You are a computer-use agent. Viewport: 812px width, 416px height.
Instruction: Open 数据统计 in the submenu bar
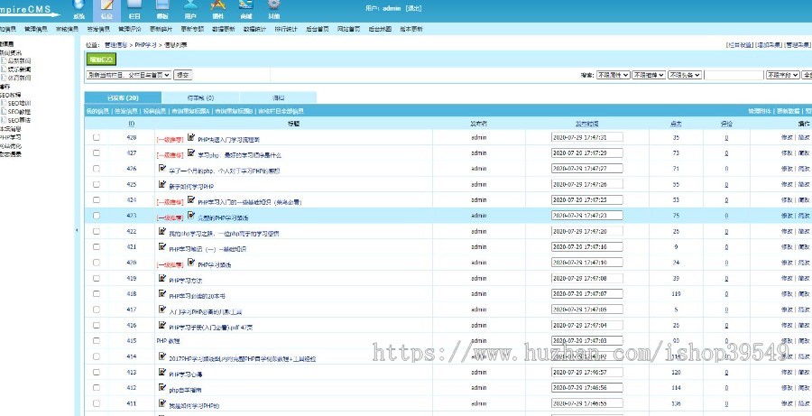click(254, 29)
